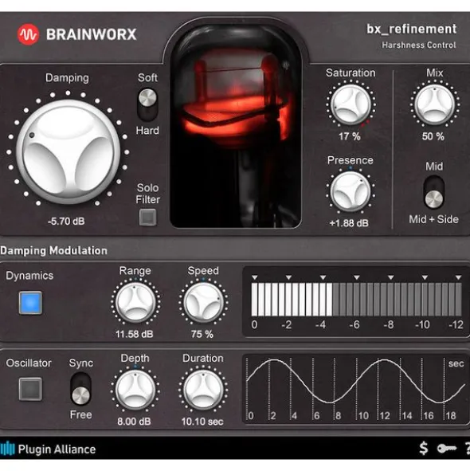This screenshot has width=470, height=471.
Task: Click the Plugin Alliance text
Action: (x=57, y=449)
